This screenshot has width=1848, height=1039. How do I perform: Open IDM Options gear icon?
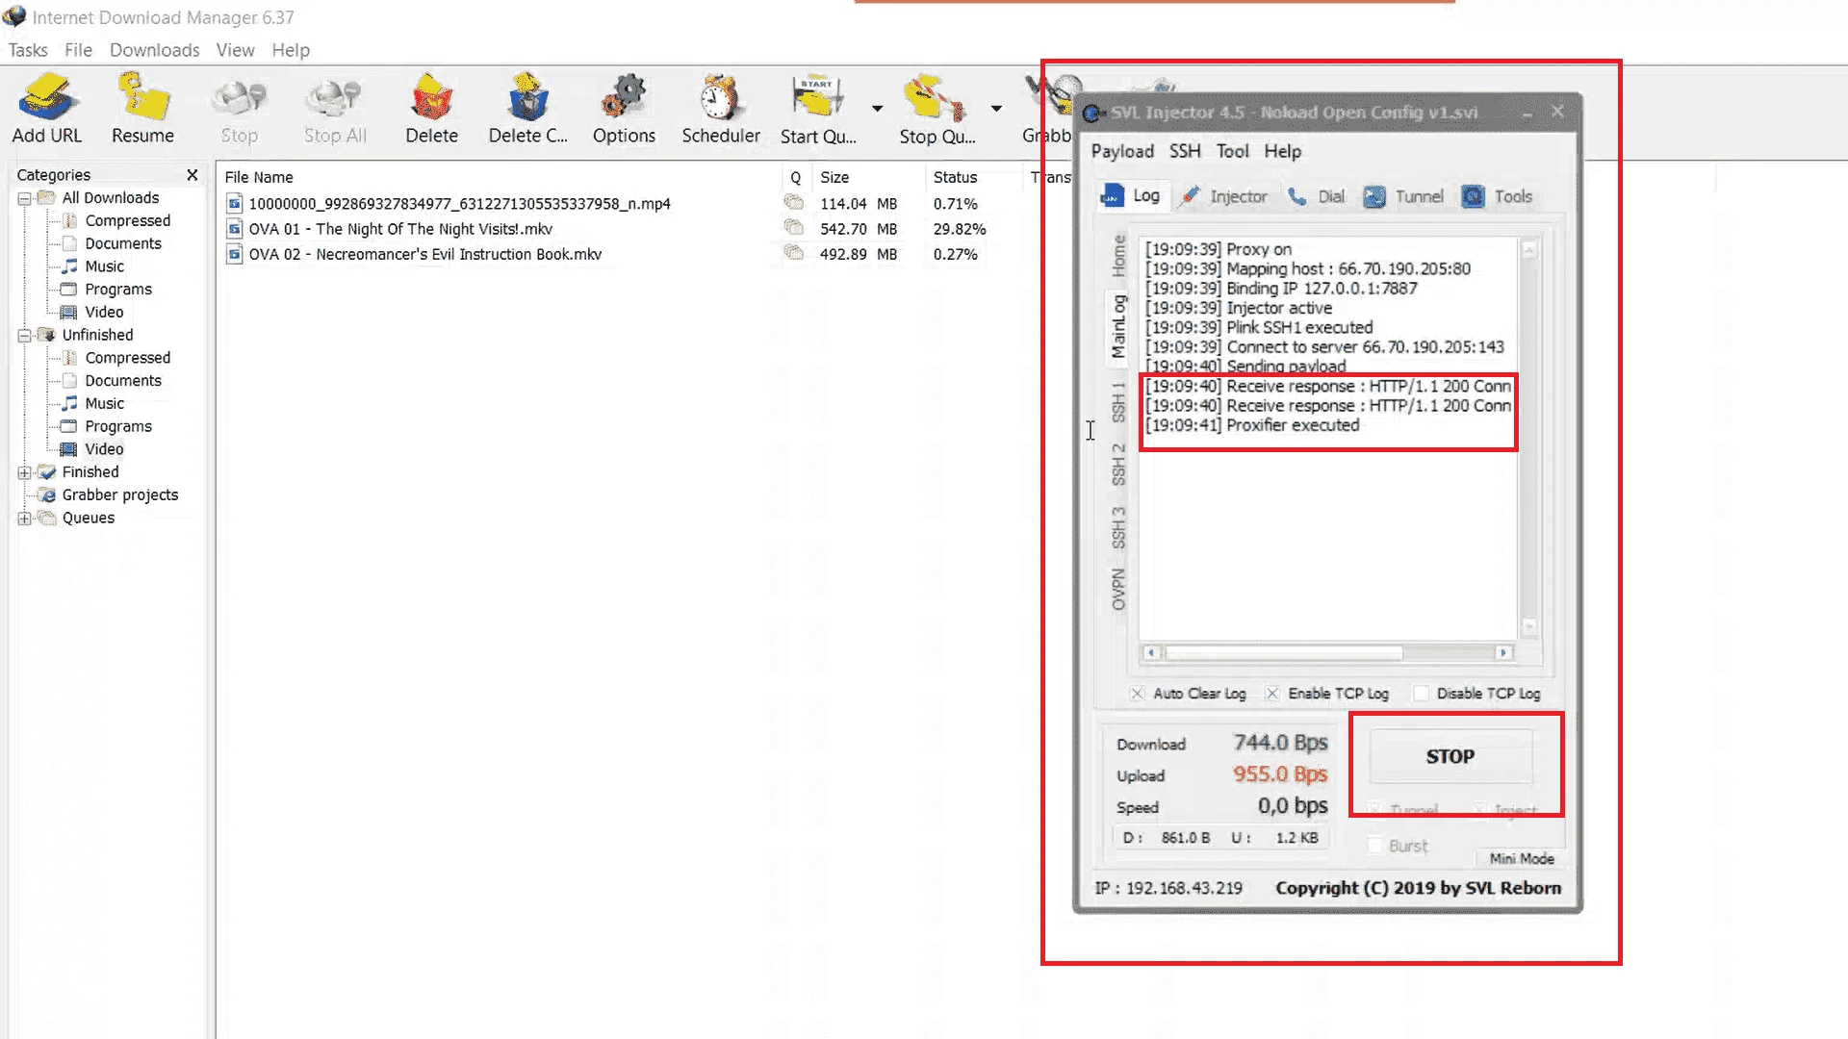[624, 98]
